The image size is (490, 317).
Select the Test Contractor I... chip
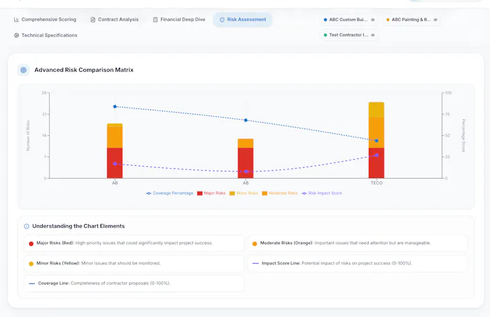[349, 35]
